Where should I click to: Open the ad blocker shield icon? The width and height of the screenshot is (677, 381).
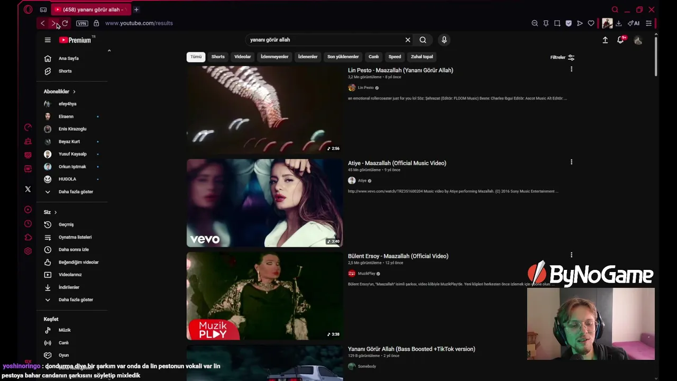[569, 23]
